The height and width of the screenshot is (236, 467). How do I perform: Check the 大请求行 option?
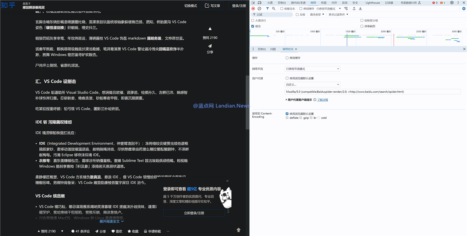tap(252, 20)
